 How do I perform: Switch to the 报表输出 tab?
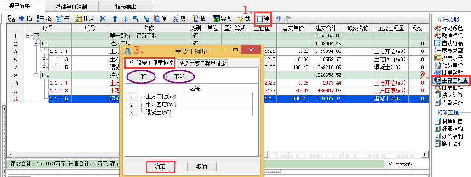(x=126, y=6)
